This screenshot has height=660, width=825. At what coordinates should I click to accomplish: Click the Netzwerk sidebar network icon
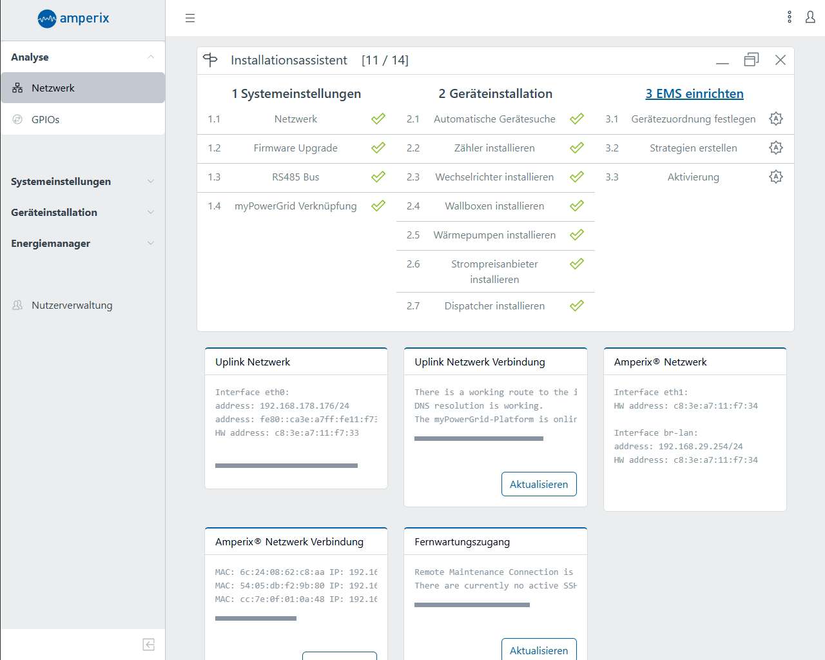(17, 88)
